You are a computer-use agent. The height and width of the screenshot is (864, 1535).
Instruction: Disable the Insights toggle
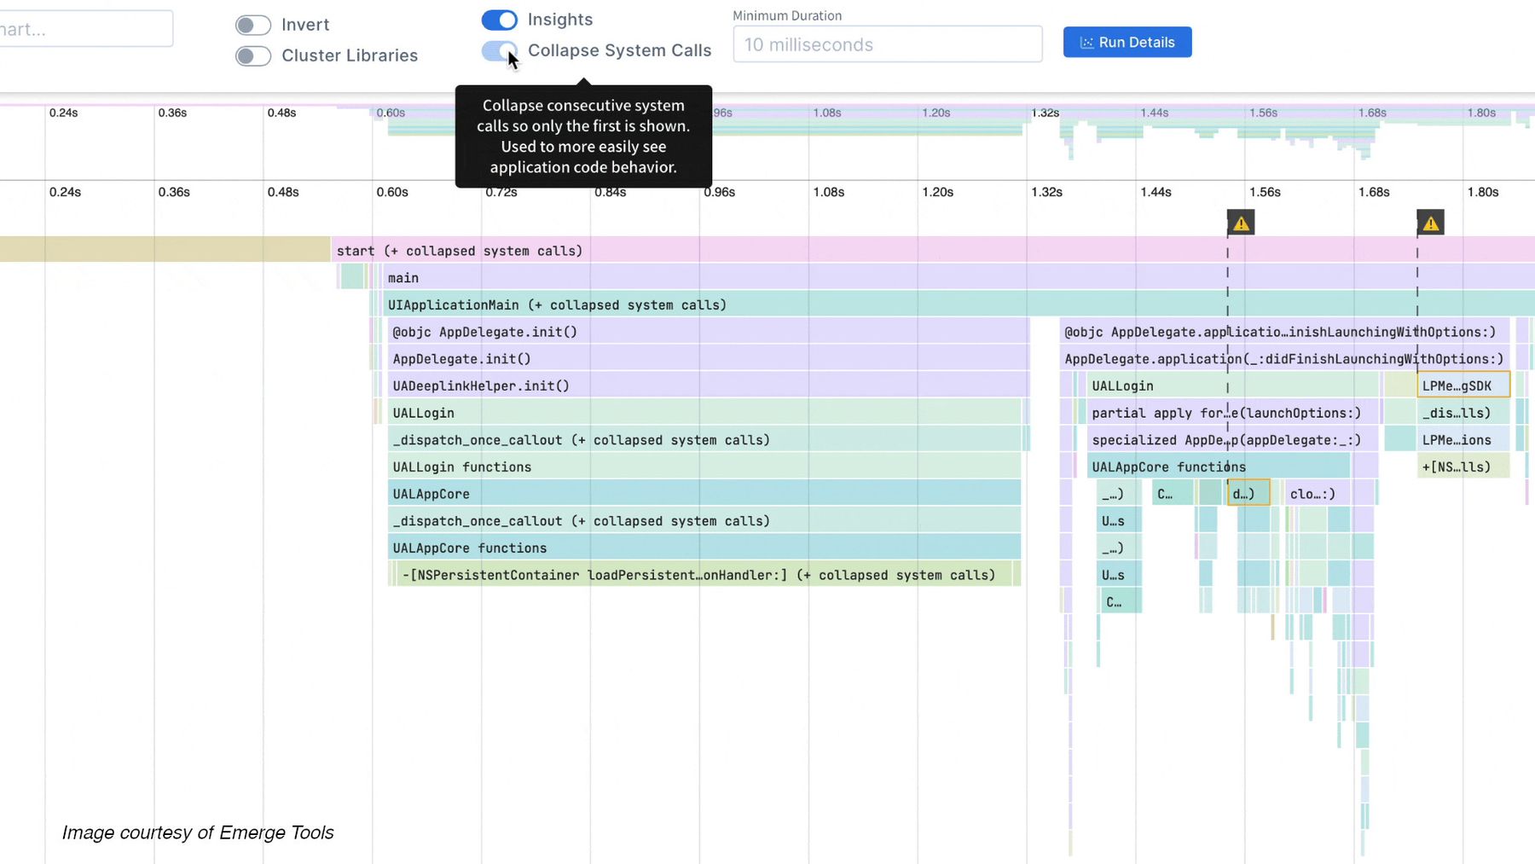pyautogui.click(x=500, y=20)
